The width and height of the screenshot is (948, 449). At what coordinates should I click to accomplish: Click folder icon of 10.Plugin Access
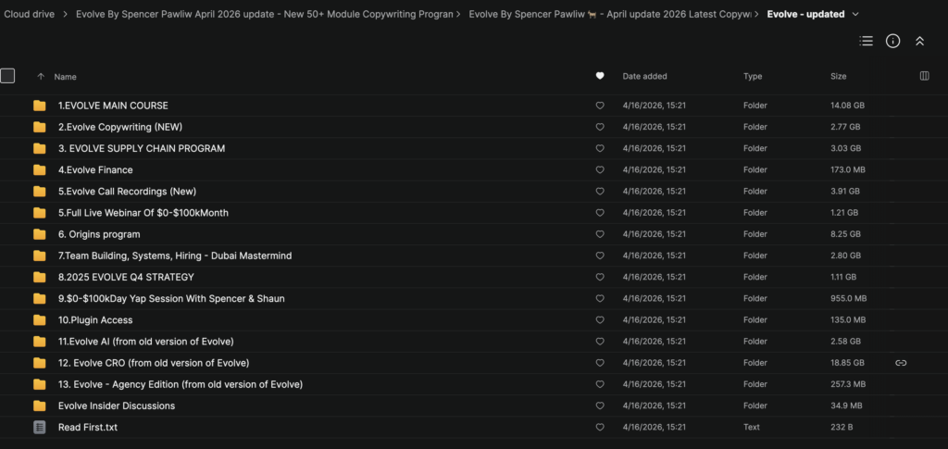39,320
